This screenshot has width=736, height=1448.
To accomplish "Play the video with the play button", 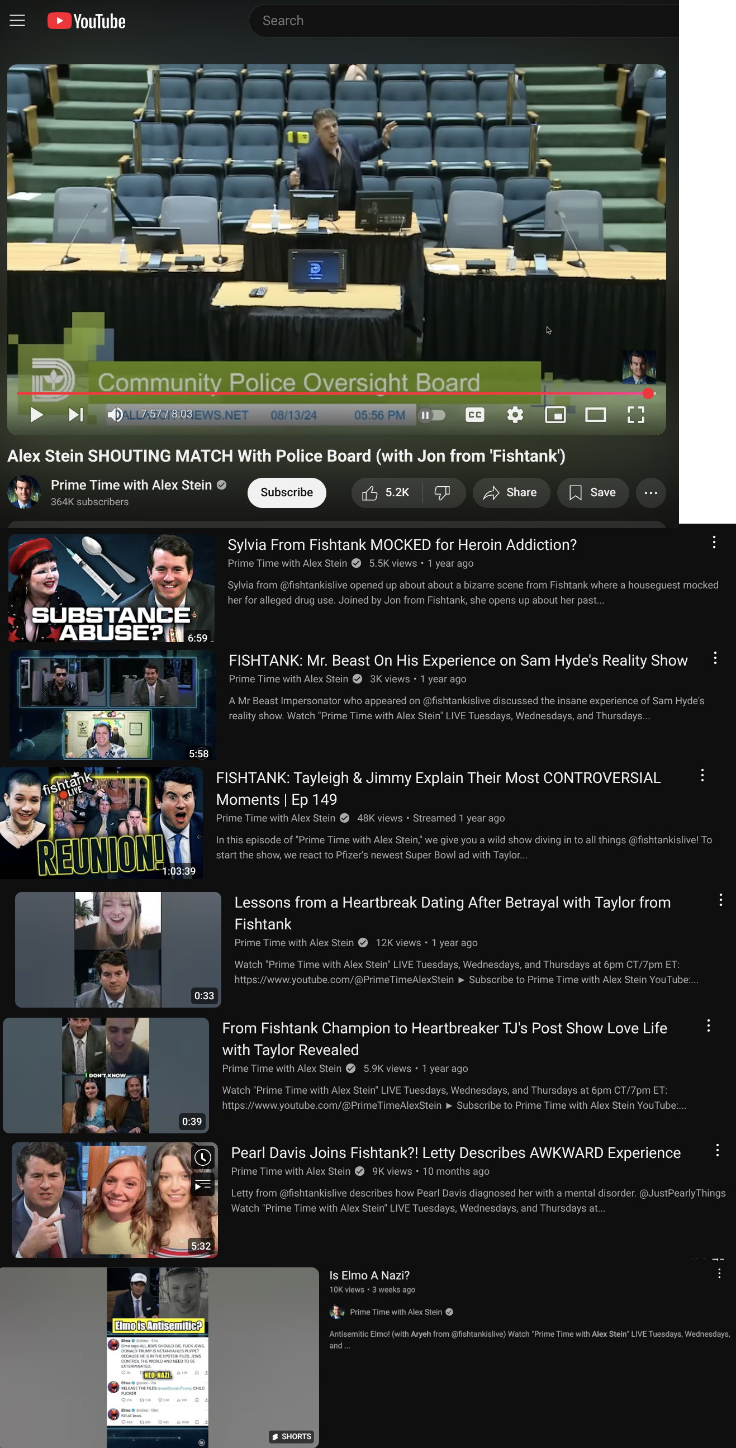I will coord(36,415).
